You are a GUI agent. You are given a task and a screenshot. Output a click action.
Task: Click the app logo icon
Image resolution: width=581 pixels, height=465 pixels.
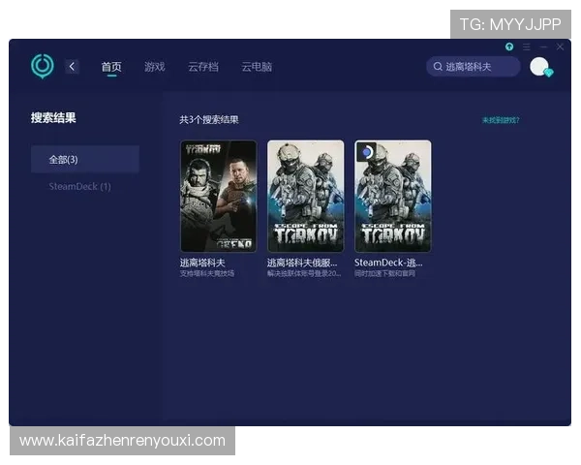click(43, 67)
